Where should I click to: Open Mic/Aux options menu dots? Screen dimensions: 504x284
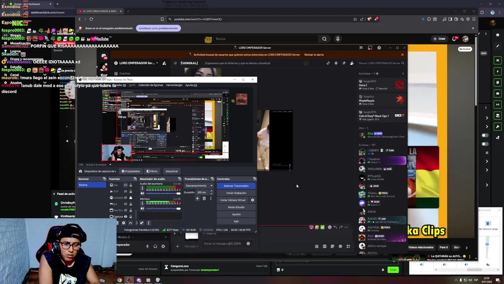[142, 204]
